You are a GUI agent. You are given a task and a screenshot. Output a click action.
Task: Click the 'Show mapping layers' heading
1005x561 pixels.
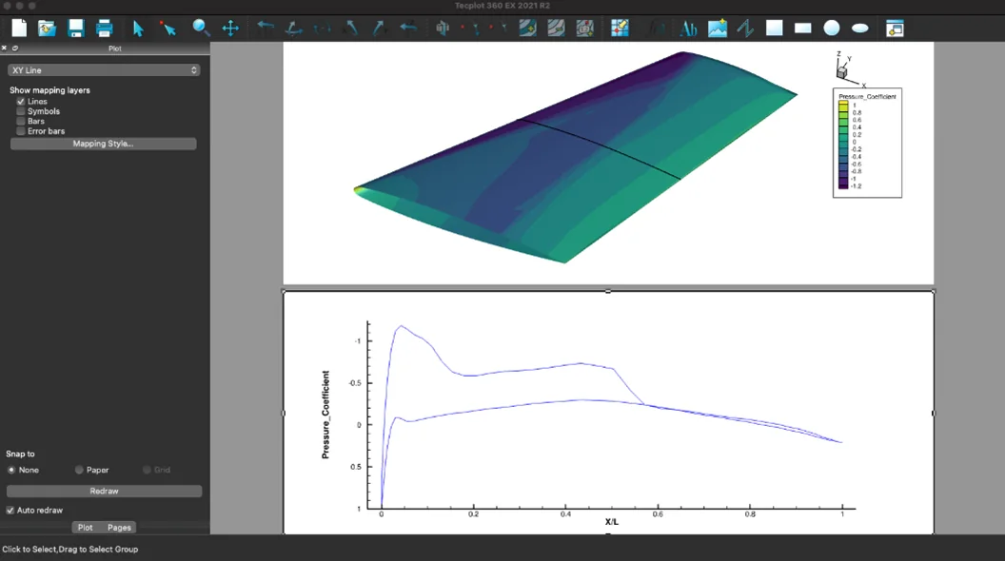(x=50, y=90)
